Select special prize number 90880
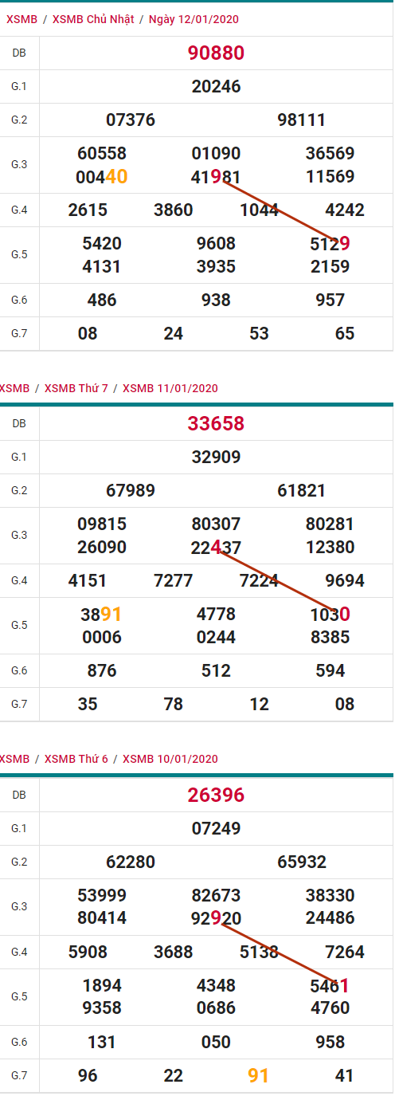The image size is (395, 1096). (x=216, y=53)
